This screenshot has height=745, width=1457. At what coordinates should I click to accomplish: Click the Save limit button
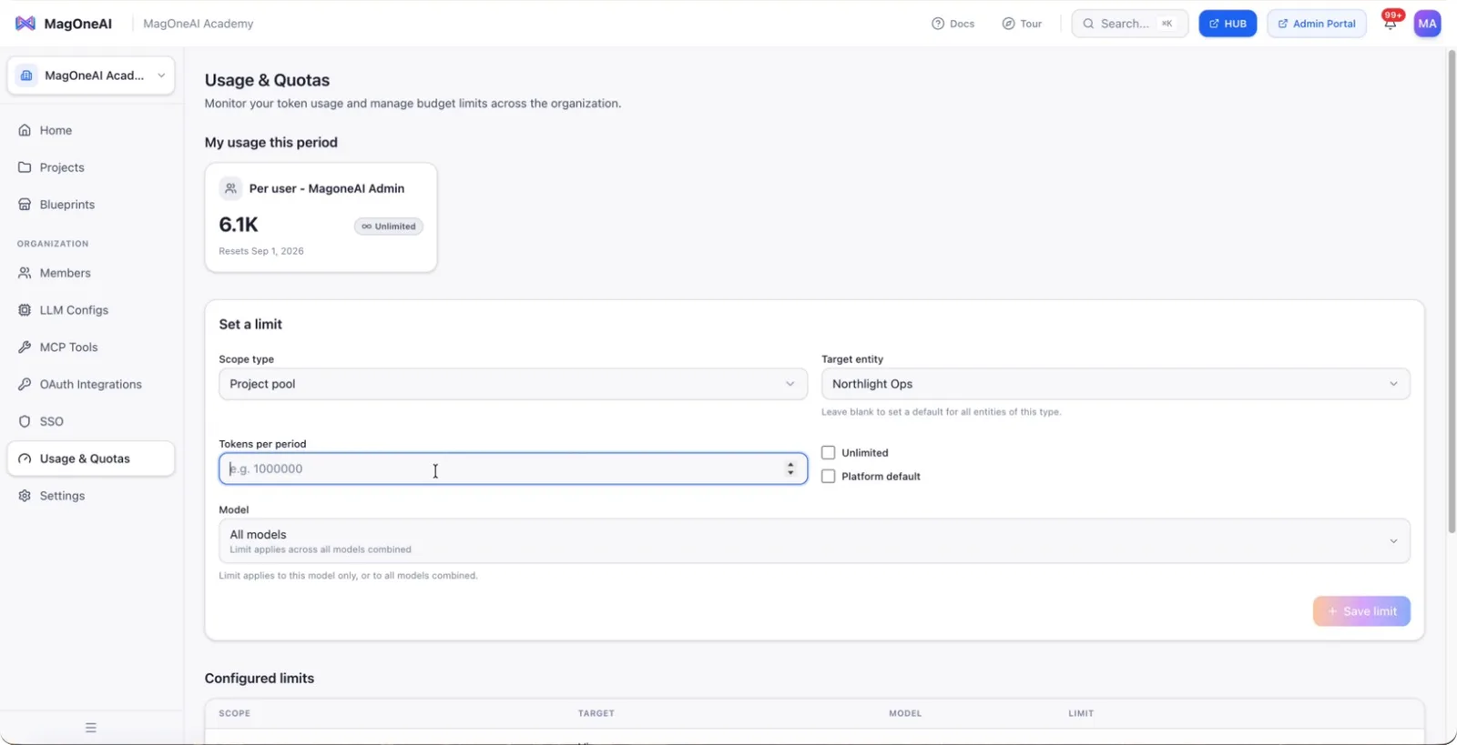pos(1361,611)
